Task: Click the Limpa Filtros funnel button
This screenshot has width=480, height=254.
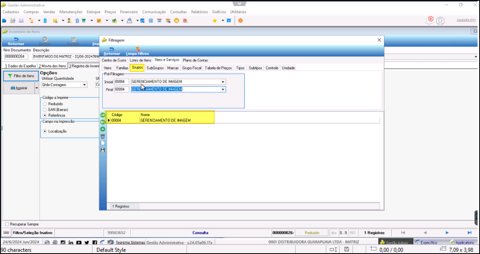Action: pyautogui.click(x=137, y=51)
